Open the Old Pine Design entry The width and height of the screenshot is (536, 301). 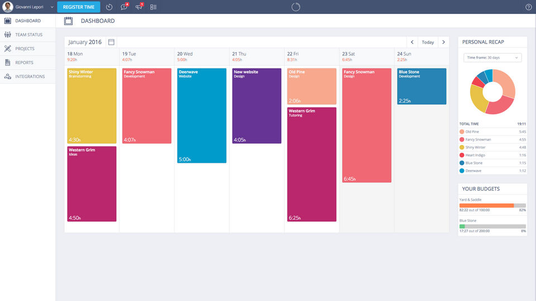coord(312,86)
